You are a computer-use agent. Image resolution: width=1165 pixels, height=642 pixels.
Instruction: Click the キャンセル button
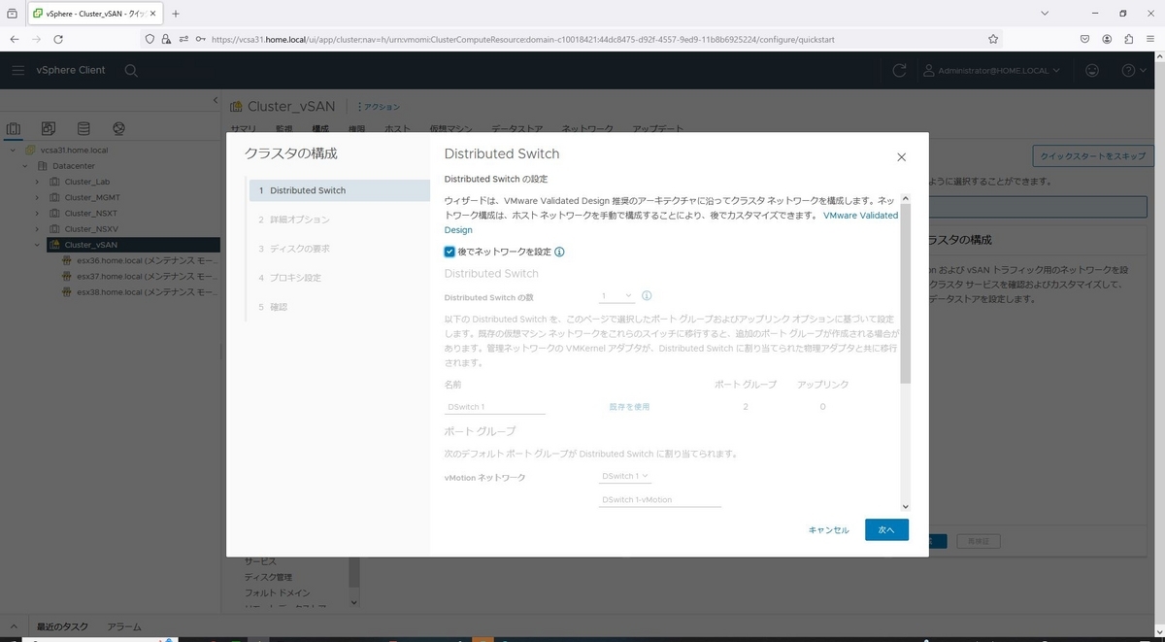point(828,530)
